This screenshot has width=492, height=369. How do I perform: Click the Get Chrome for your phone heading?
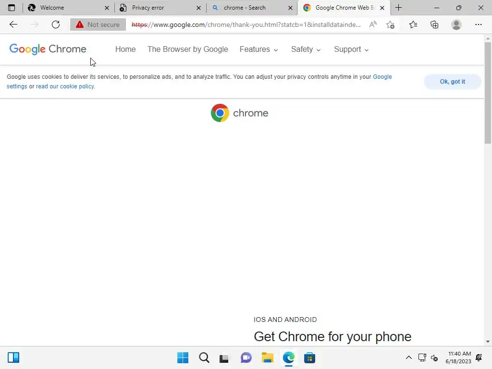[x=332, y=337]
